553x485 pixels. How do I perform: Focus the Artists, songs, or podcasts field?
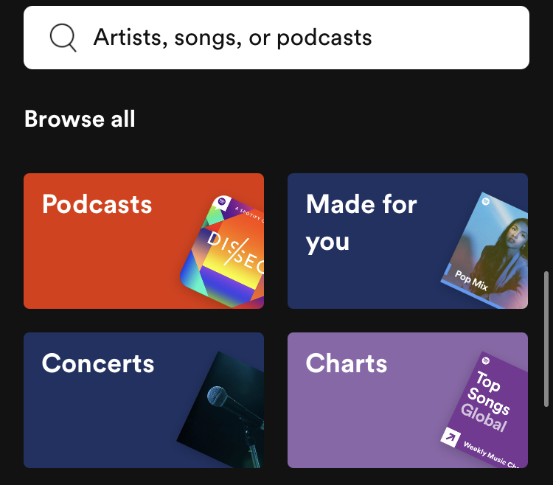[x=276, y=38]
